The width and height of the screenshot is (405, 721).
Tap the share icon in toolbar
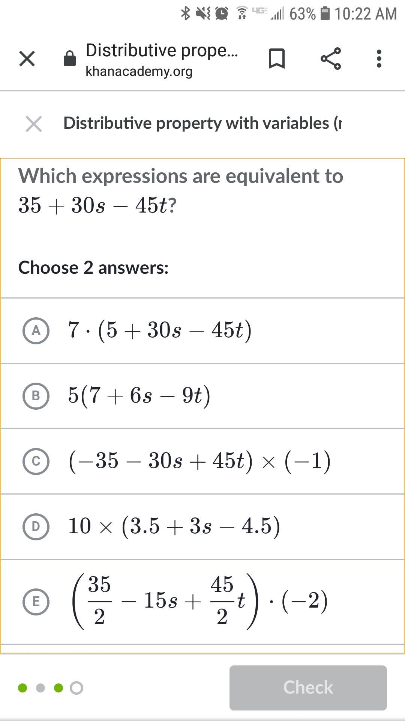(331, 59)
